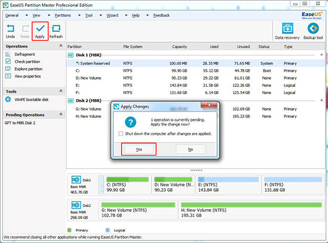Click the View properties icon
The width and height of the screenshot is (328, 243).
8,76
